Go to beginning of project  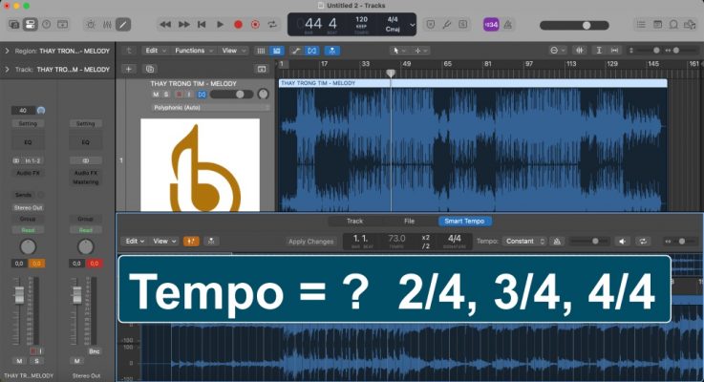pos(202,24)
